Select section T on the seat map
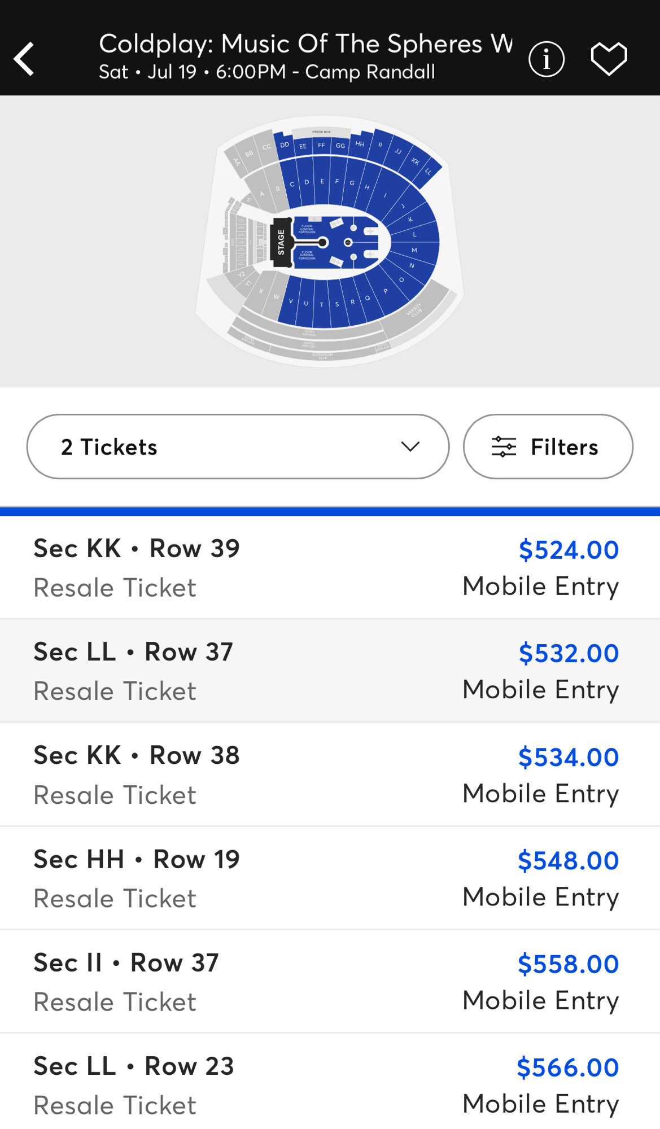Viewport: 660px width, 1129px height. [322, 305]
